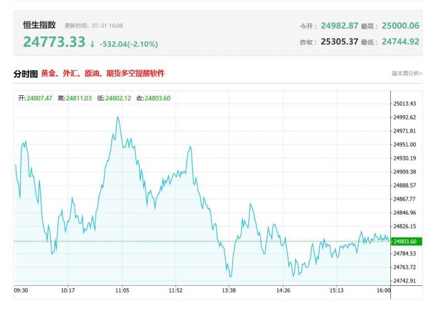Viewport: 443px width, 313px height.
Task: Click the 24971.81 axis label
Action: point(405,131)
